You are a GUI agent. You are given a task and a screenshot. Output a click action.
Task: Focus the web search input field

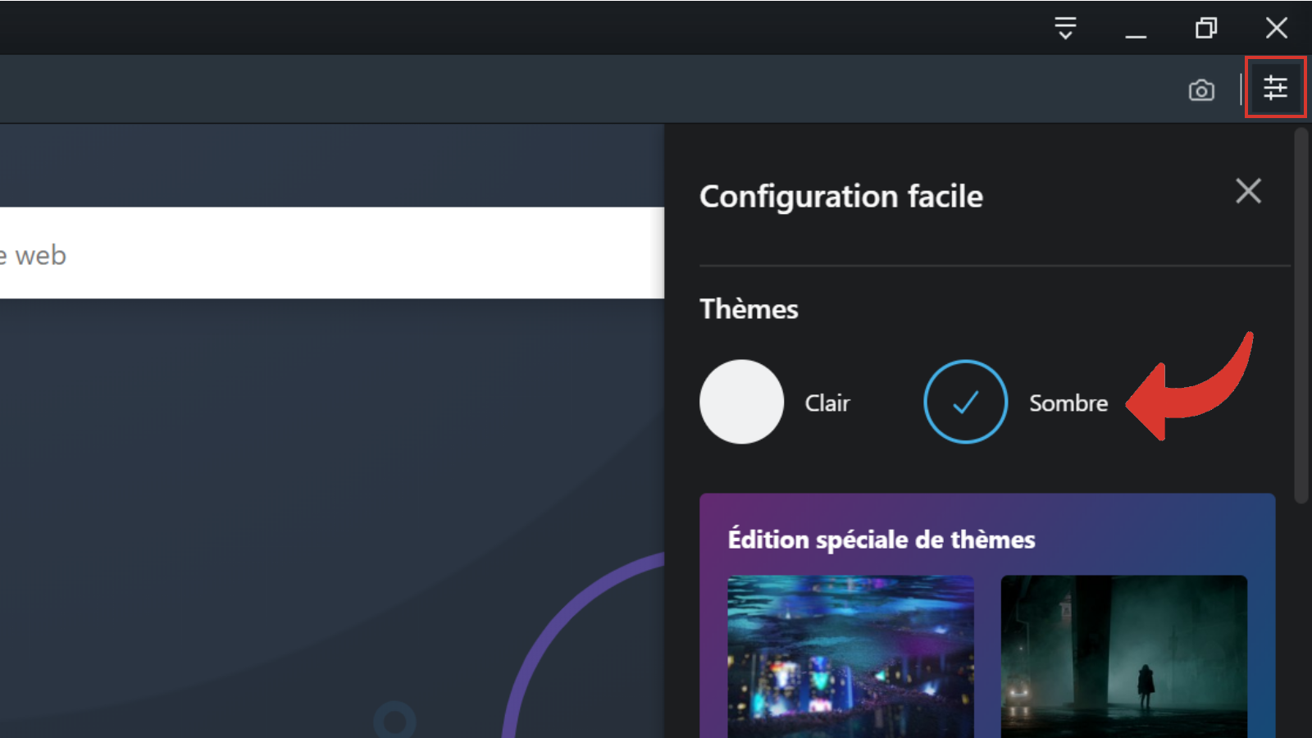tap(328, 253)
